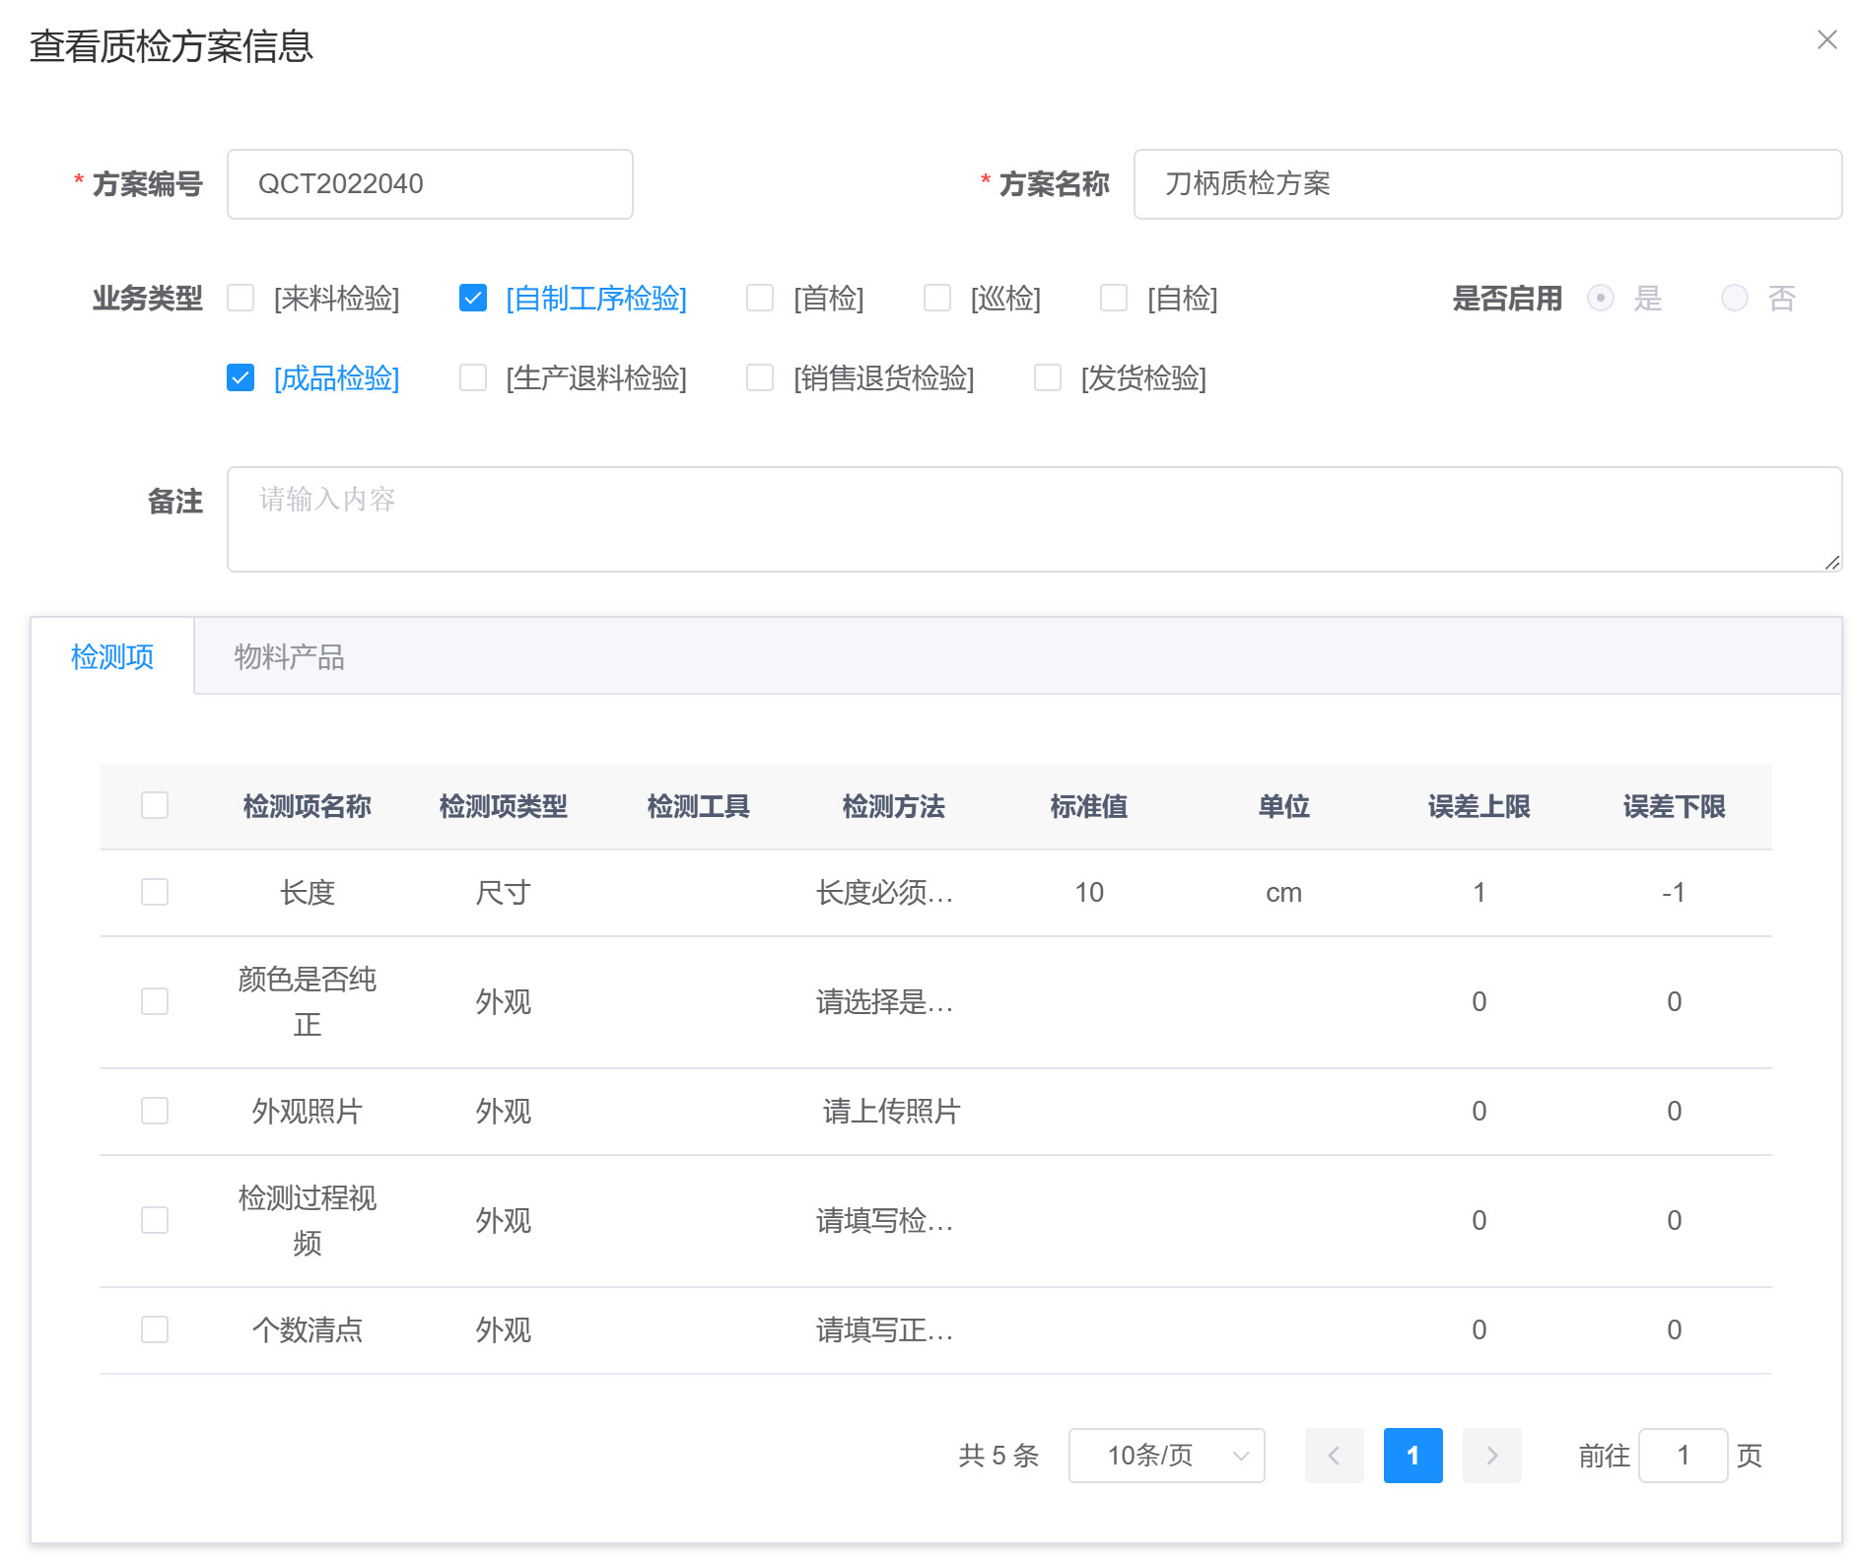Click the 检测方法 column header
The image size is (1859, 1564).
(893, 806)
